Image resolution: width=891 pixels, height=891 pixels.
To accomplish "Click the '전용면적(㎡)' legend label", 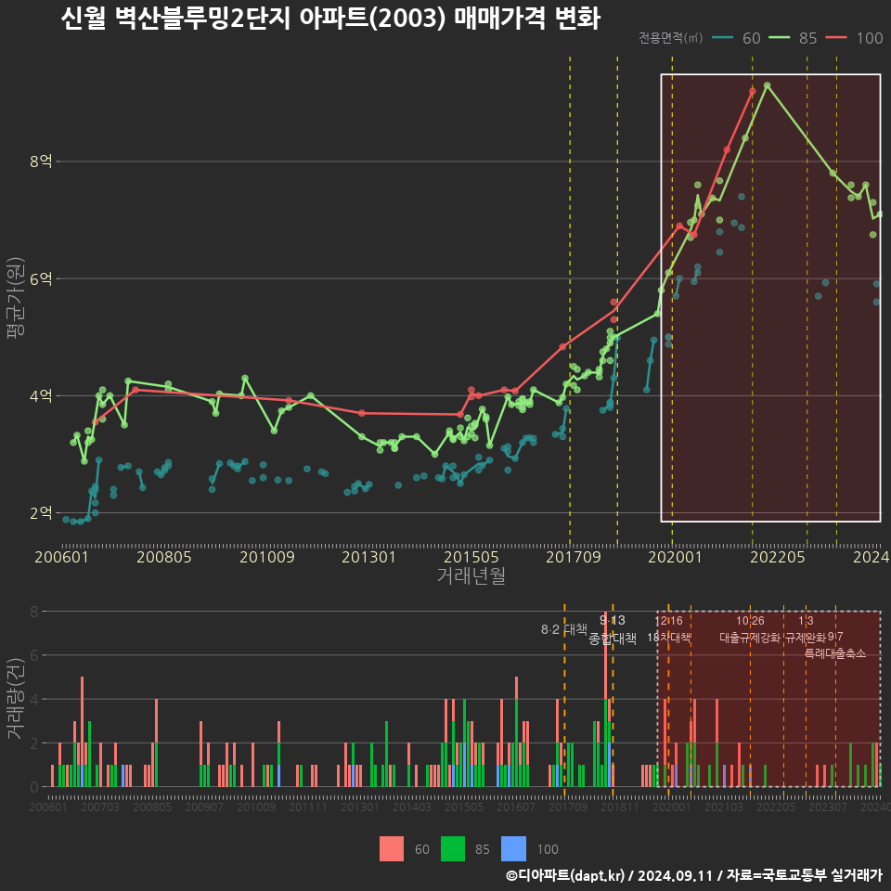I will pyautogui.click(x=670, y=38).
